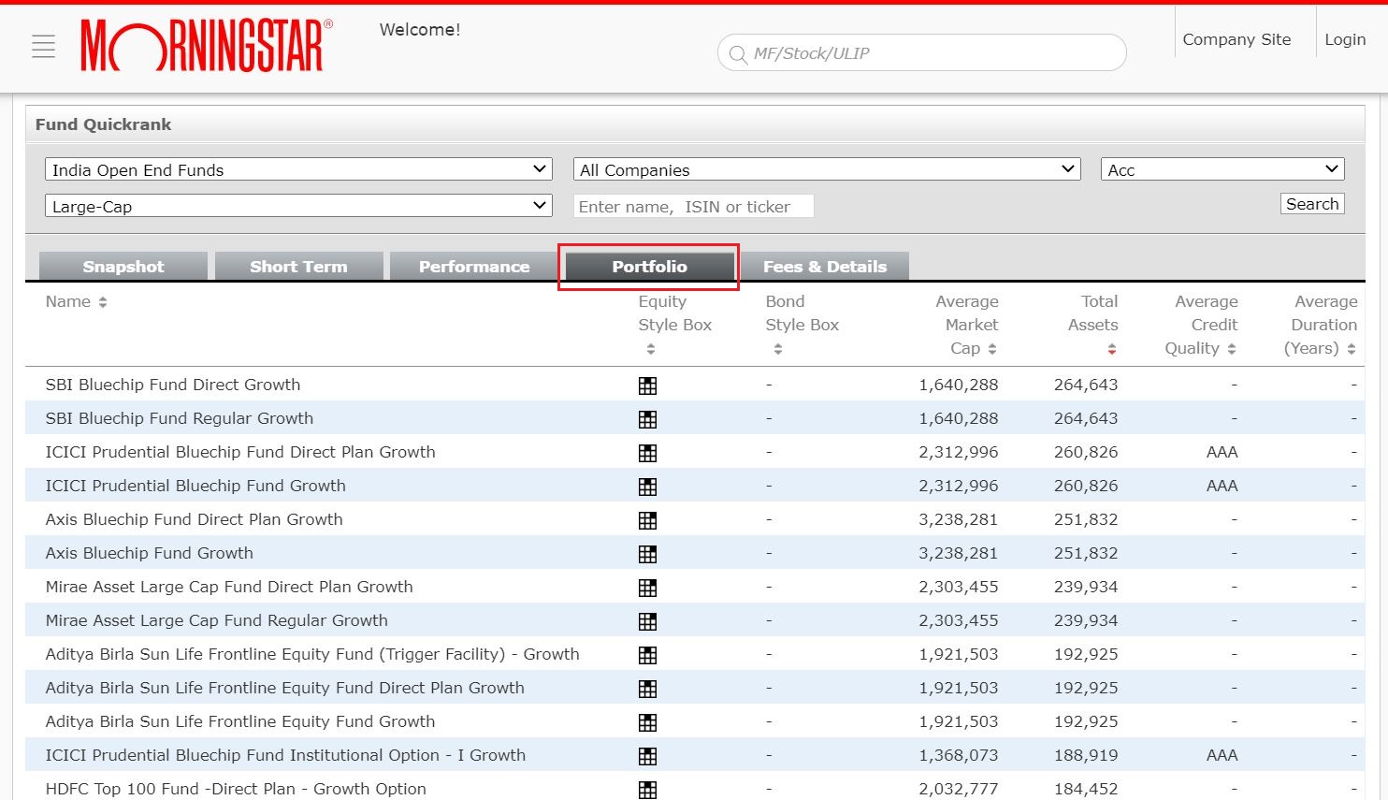This screenshot has height=800, width=1388.
Task: Open Axis Bluechip Fund Growth link
Action: (150, 553)
